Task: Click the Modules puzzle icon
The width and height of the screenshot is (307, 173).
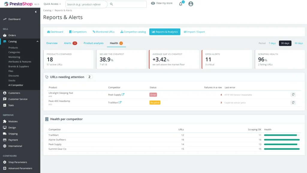Action: tap(5, 121)
